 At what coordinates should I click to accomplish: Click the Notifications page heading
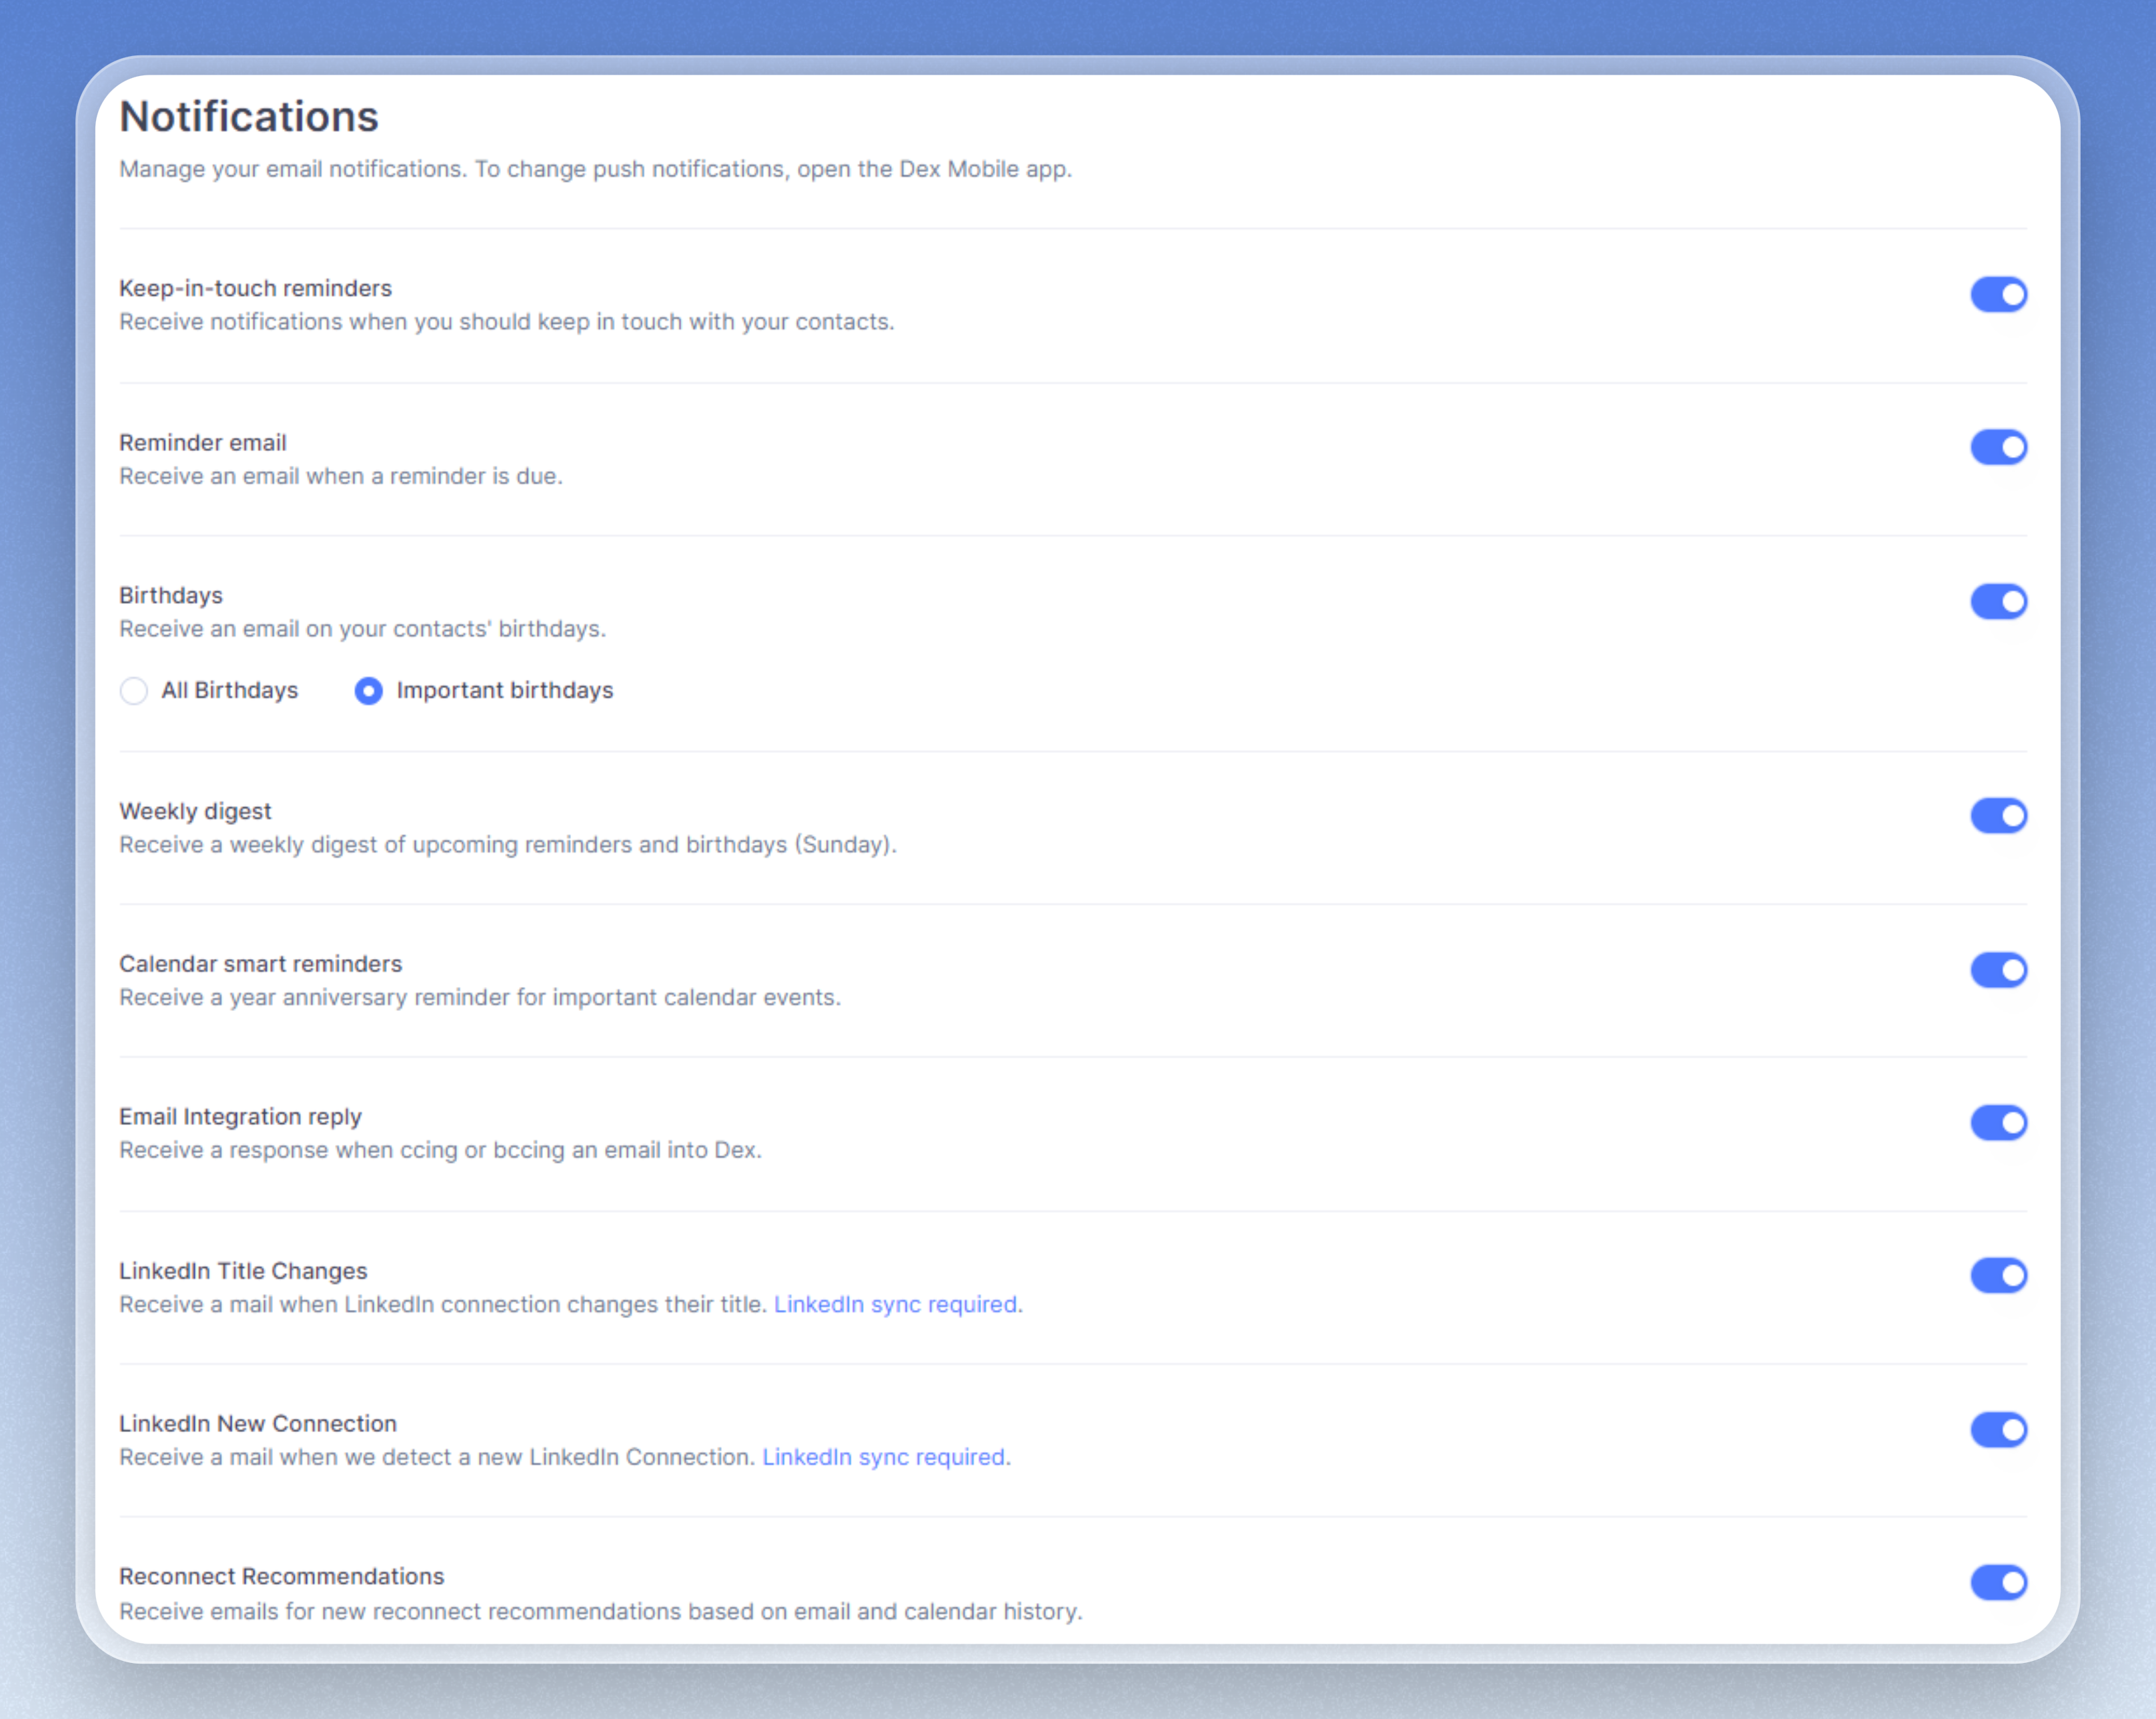click(249, 116)
